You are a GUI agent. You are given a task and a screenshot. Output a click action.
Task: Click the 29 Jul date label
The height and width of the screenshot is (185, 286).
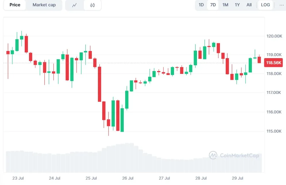coord(237,178)
